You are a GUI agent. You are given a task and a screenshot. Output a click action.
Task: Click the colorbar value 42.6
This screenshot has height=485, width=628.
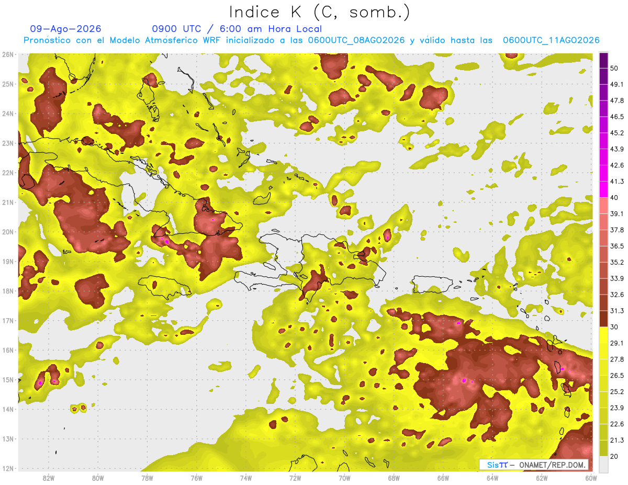(x=616, y=165)
